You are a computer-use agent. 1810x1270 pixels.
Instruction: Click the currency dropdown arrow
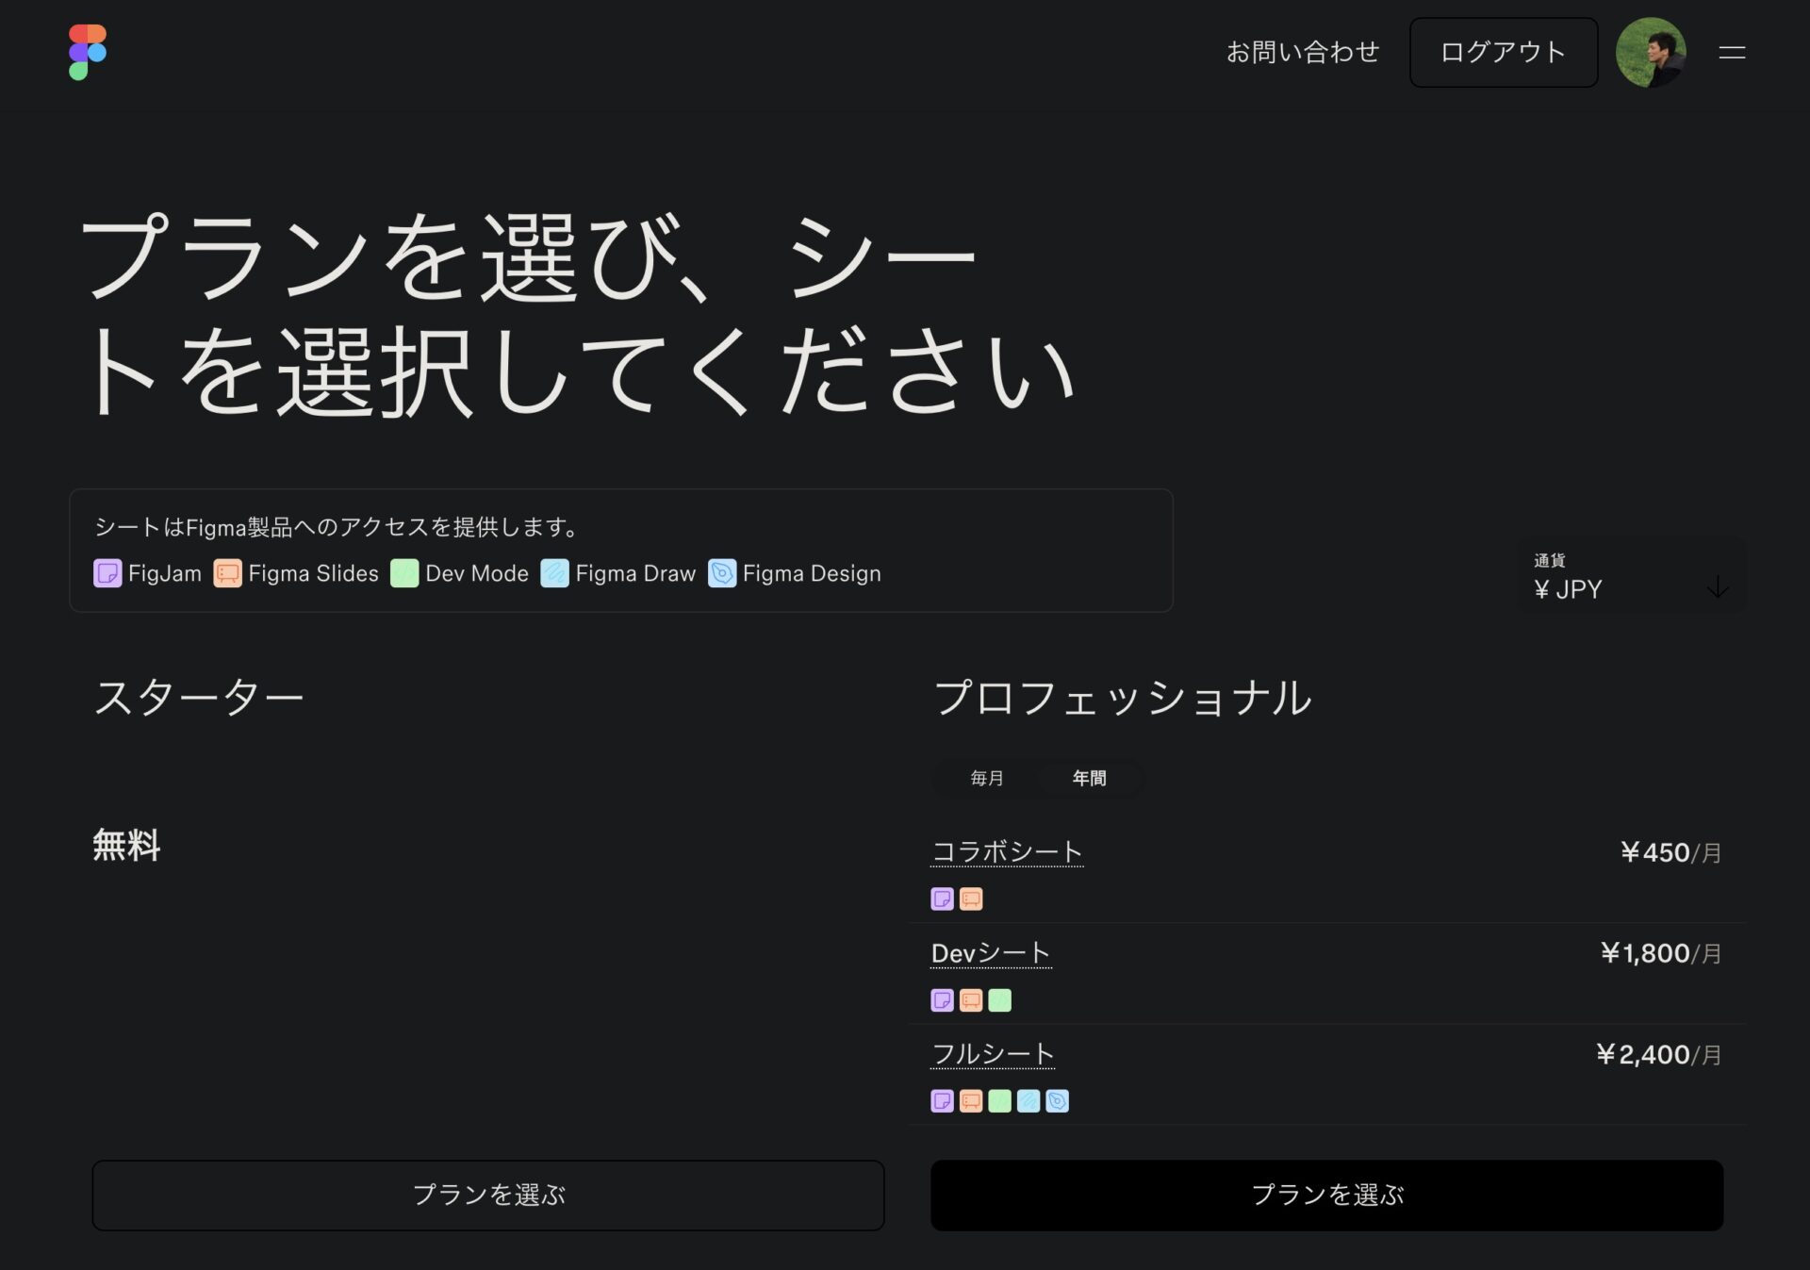coord(1718,587)
